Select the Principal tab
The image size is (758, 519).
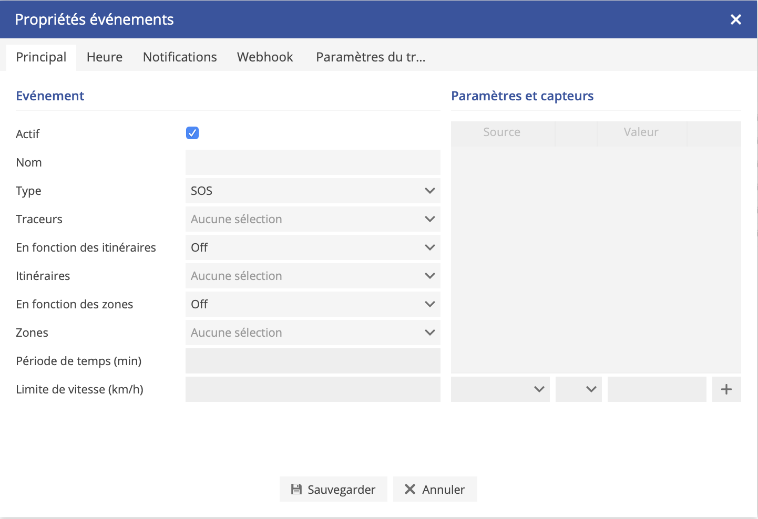[41, 57]
